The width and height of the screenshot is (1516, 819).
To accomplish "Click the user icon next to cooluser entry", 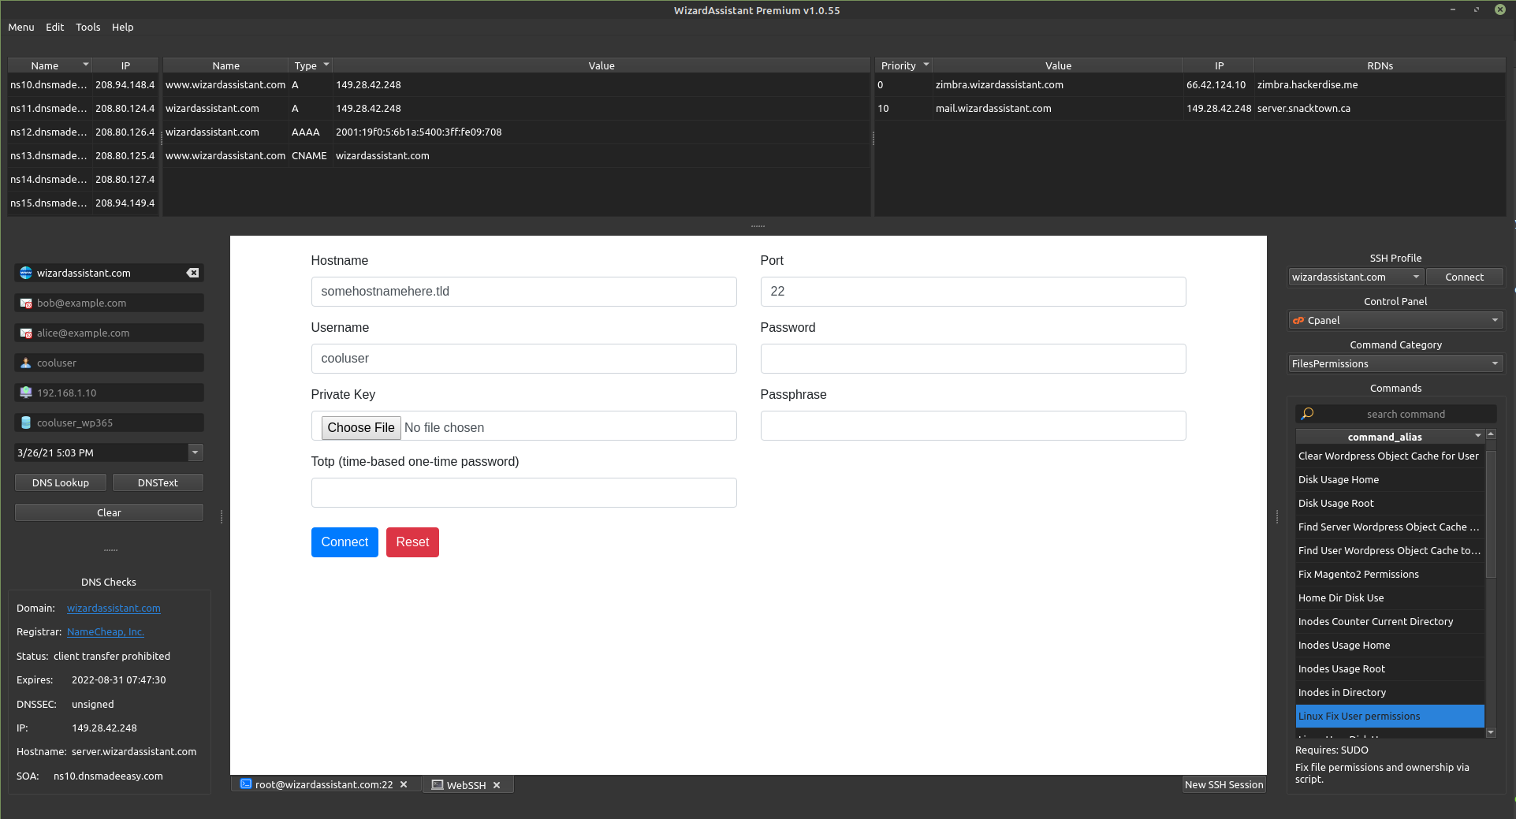I will [26, 363].
